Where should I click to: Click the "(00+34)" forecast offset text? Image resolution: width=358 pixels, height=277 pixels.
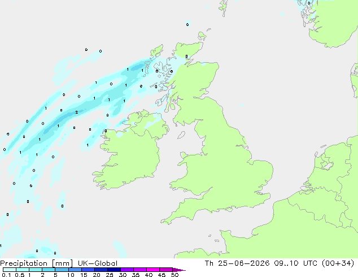(x=338, y=263)
